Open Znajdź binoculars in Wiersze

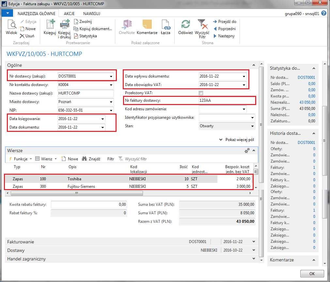(x=85, y=159)
